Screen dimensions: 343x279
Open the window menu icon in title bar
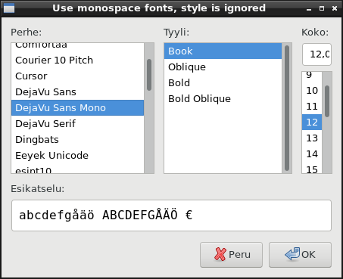9,8
